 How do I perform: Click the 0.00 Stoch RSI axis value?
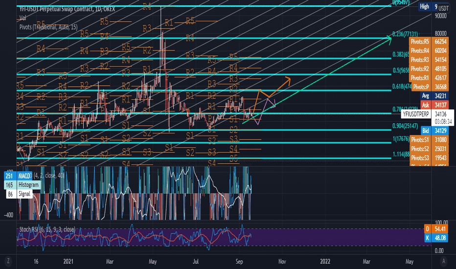tap(439, 250)
